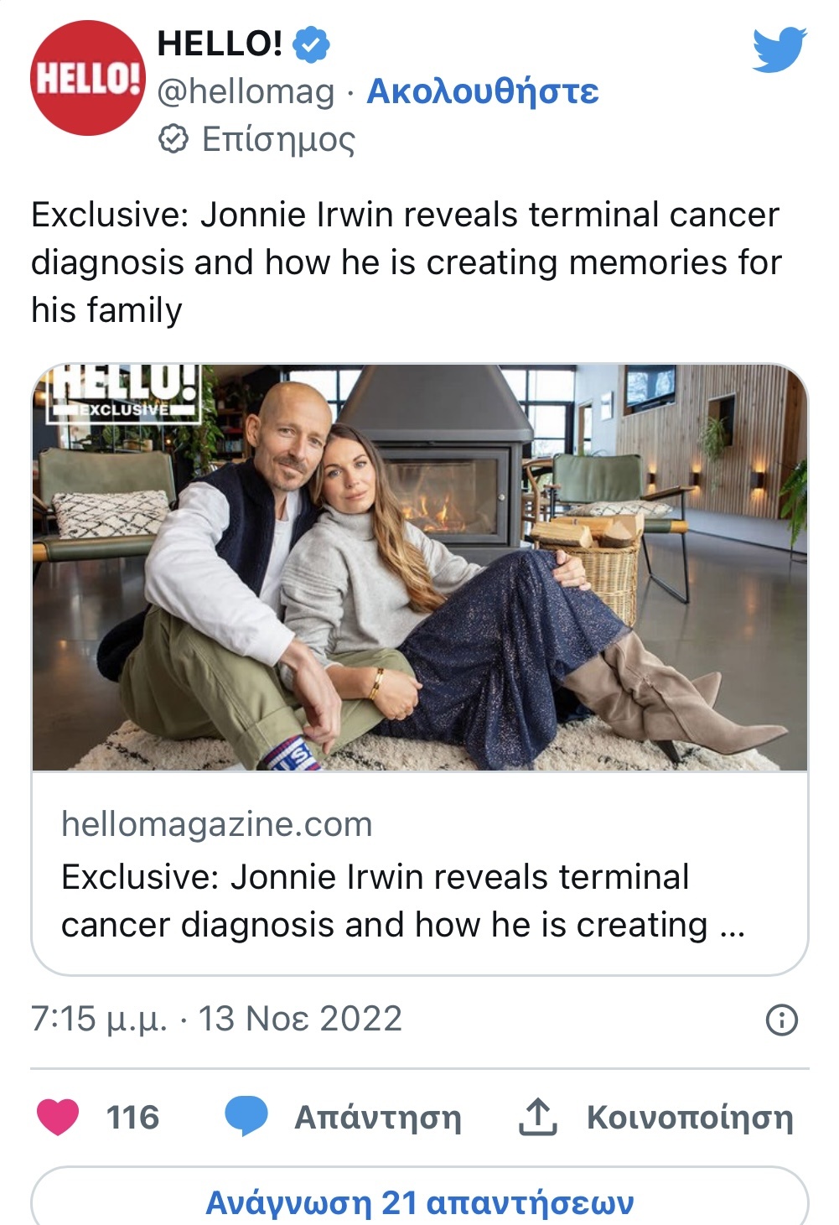The image size is (839, 1225).
Task: Open the HELLO! profile avatar
Action: (87, 78)
